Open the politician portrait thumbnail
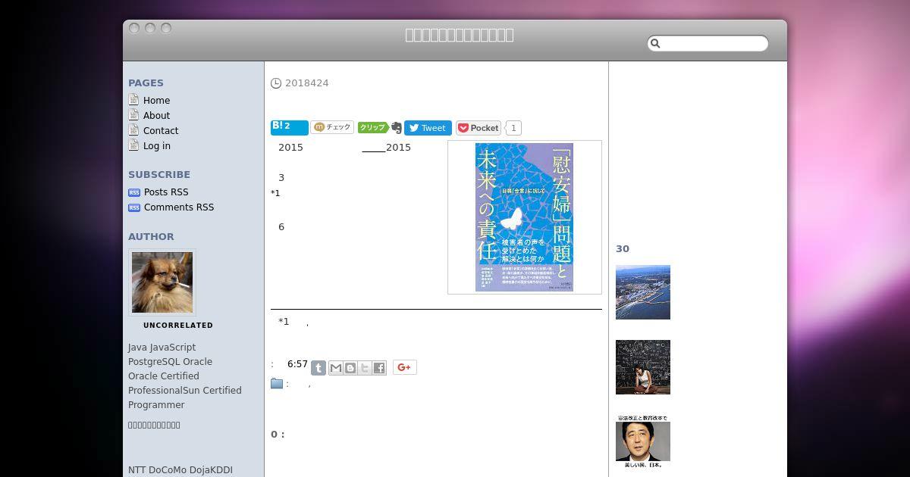Screen dimensions: 910x477 [x=643, y=441]
